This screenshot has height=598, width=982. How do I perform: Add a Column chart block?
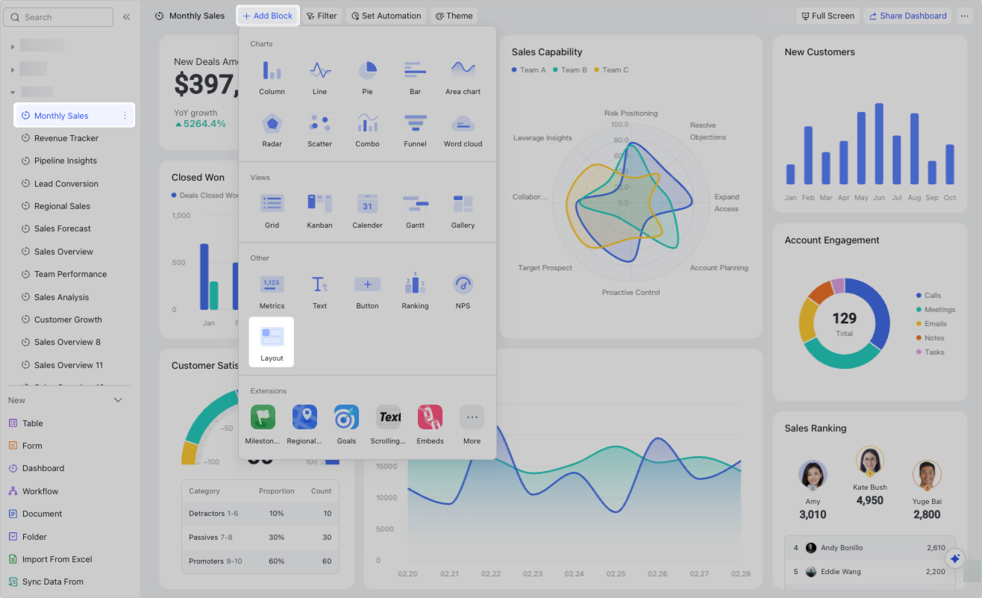(272, 78)
